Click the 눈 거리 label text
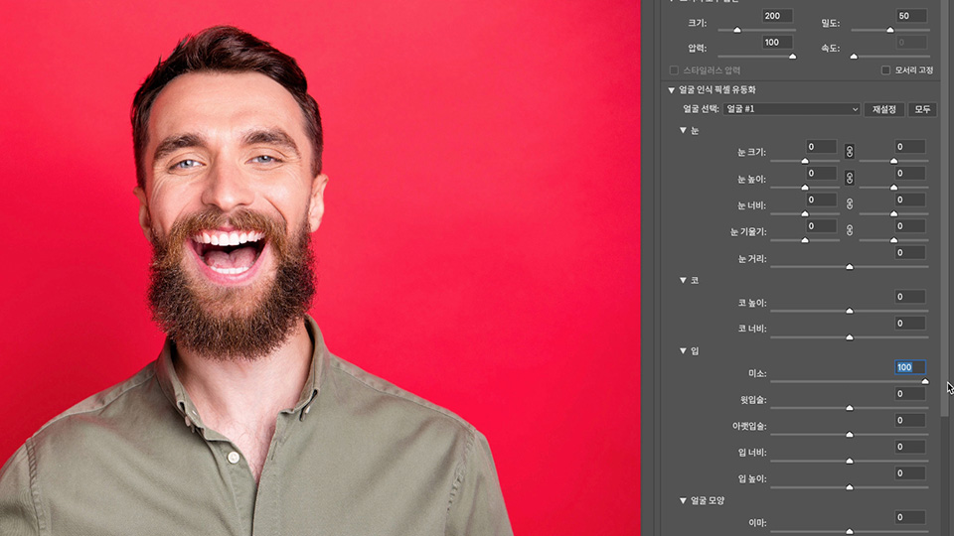This screenshot has height=536, width=954. click(x=752, y=259)
